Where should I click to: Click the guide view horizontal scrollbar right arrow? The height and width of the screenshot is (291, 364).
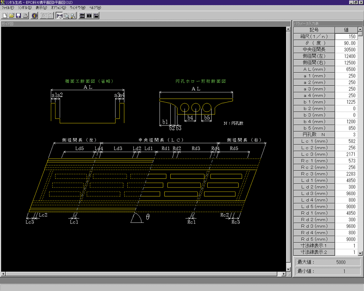pos(283,274)
